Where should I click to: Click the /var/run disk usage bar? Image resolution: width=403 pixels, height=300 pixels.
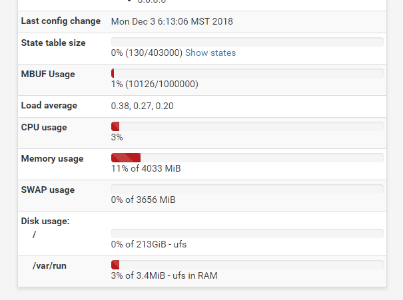coord(247,265)
